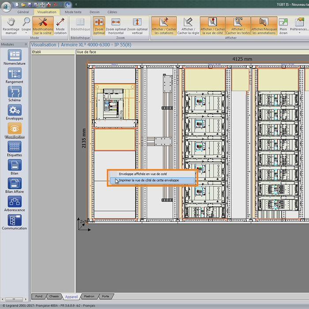Click the 4125 mm width dimension

242,59
